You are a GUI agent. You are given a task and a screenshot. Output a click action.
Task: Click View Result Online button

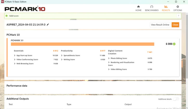160,25
